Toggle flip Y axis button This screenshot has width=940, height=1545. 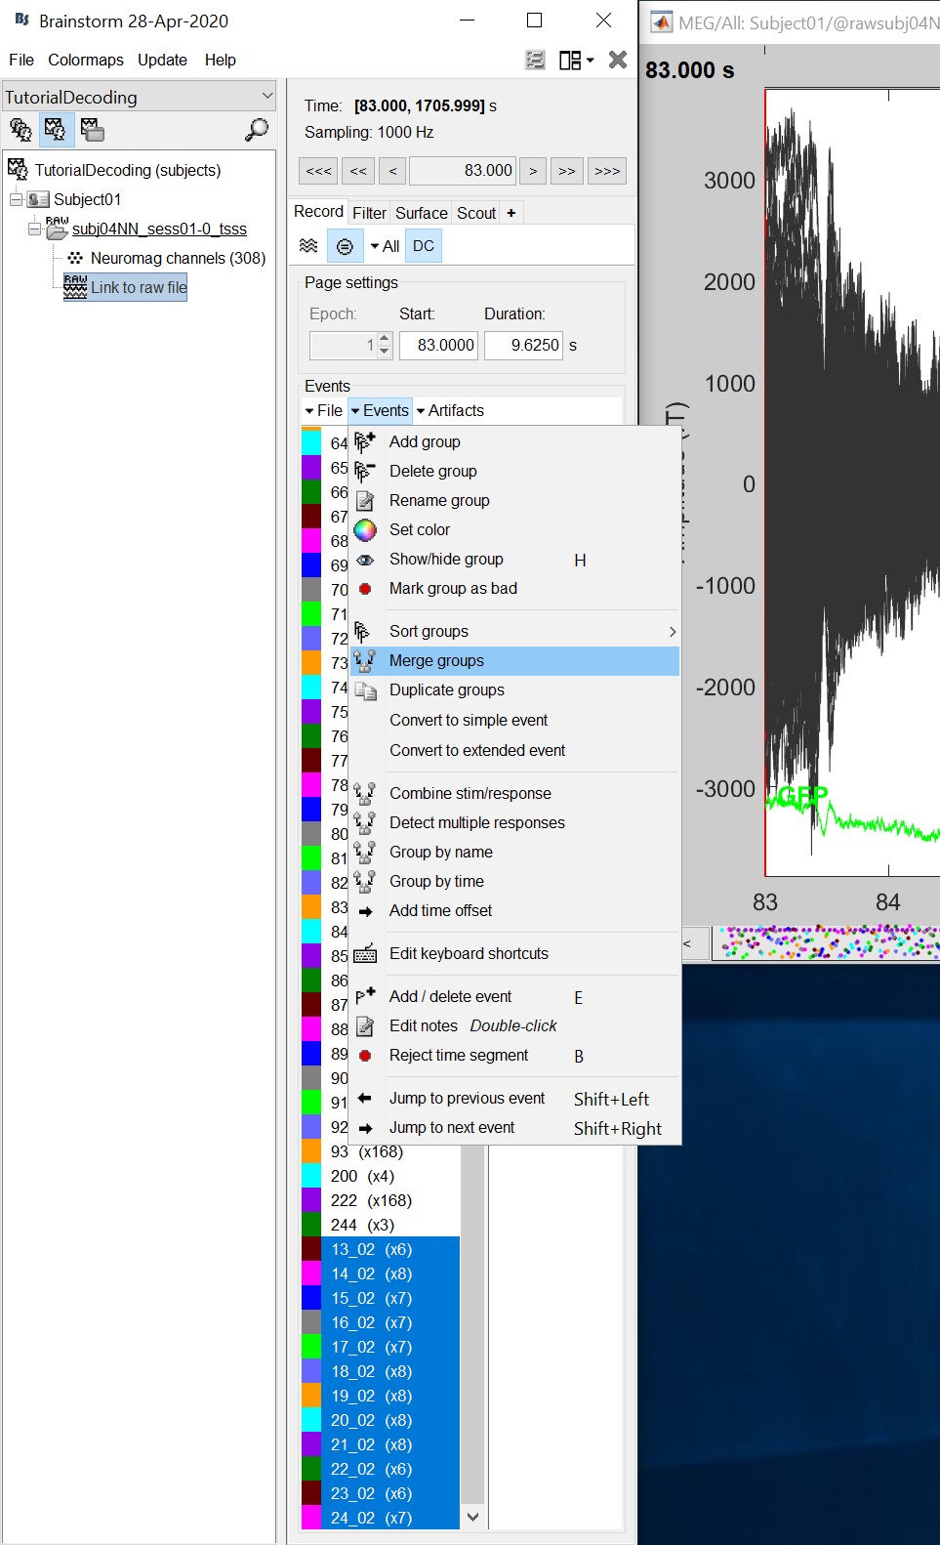click(x=345, y=246)
